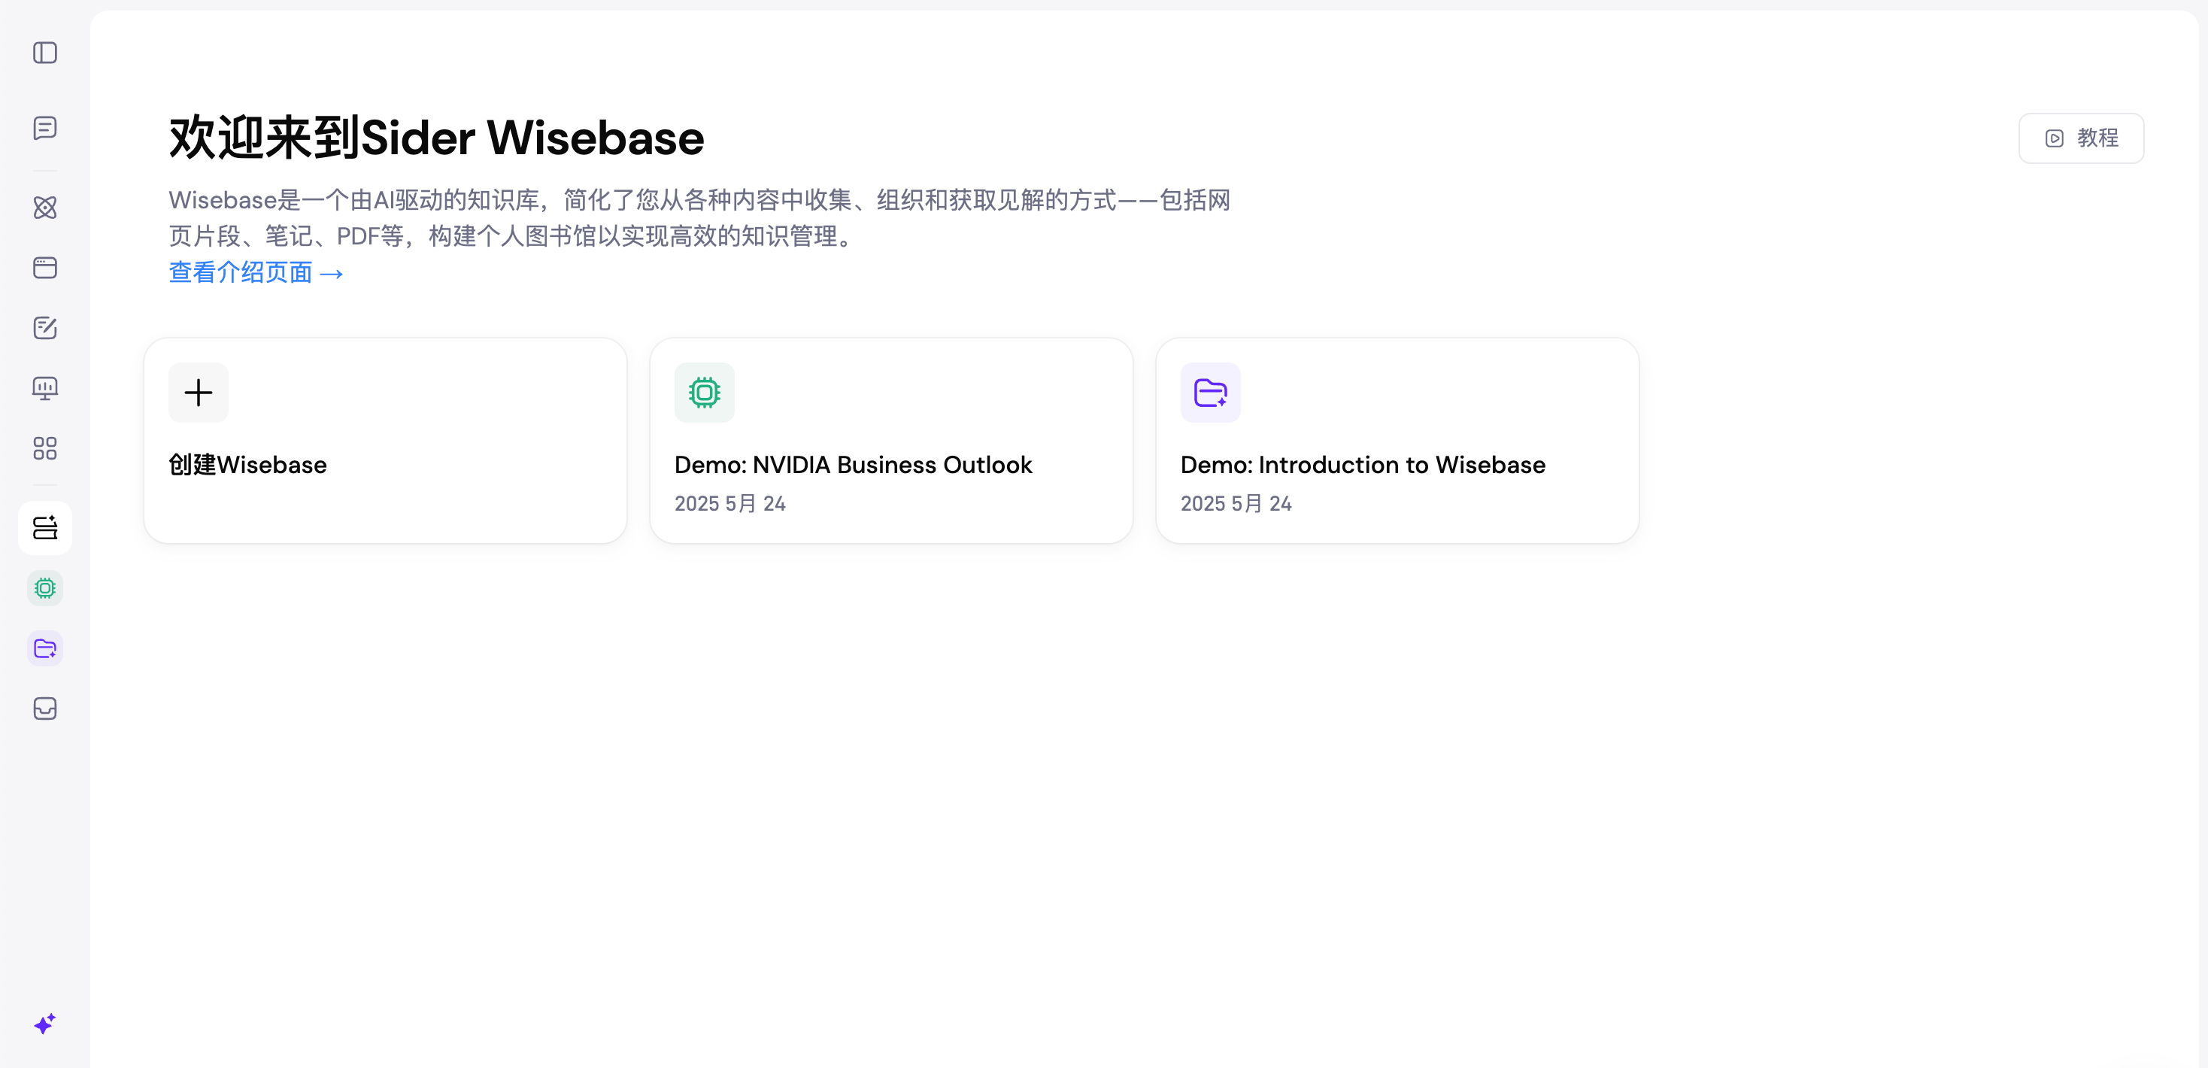The width and height of the screenshot is (2208, 1068).
Task: Open NVIDIA demo chip icon in sidebar
Action: (44, 588)
